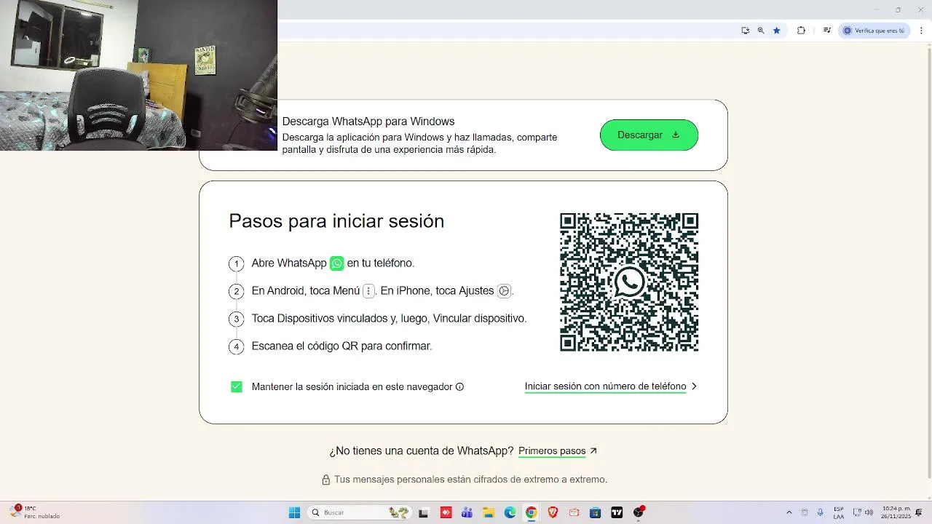
Task: Click the weather widget showing 18°C
Action: pyautogui.click(x=35, y=512)
